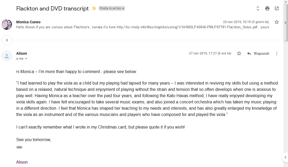This screenshot has width=288, height=167.
Task: Remove the Posta in arrivo label
Action: pyautogui.click(x=123, y=8)
